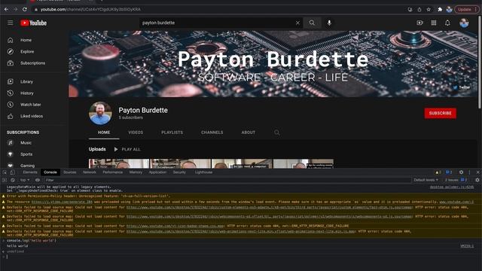This screenshot has height=271, width=482.
Task: Switch to the channel ABOUT tab
Action: click(x=248, y=132)
